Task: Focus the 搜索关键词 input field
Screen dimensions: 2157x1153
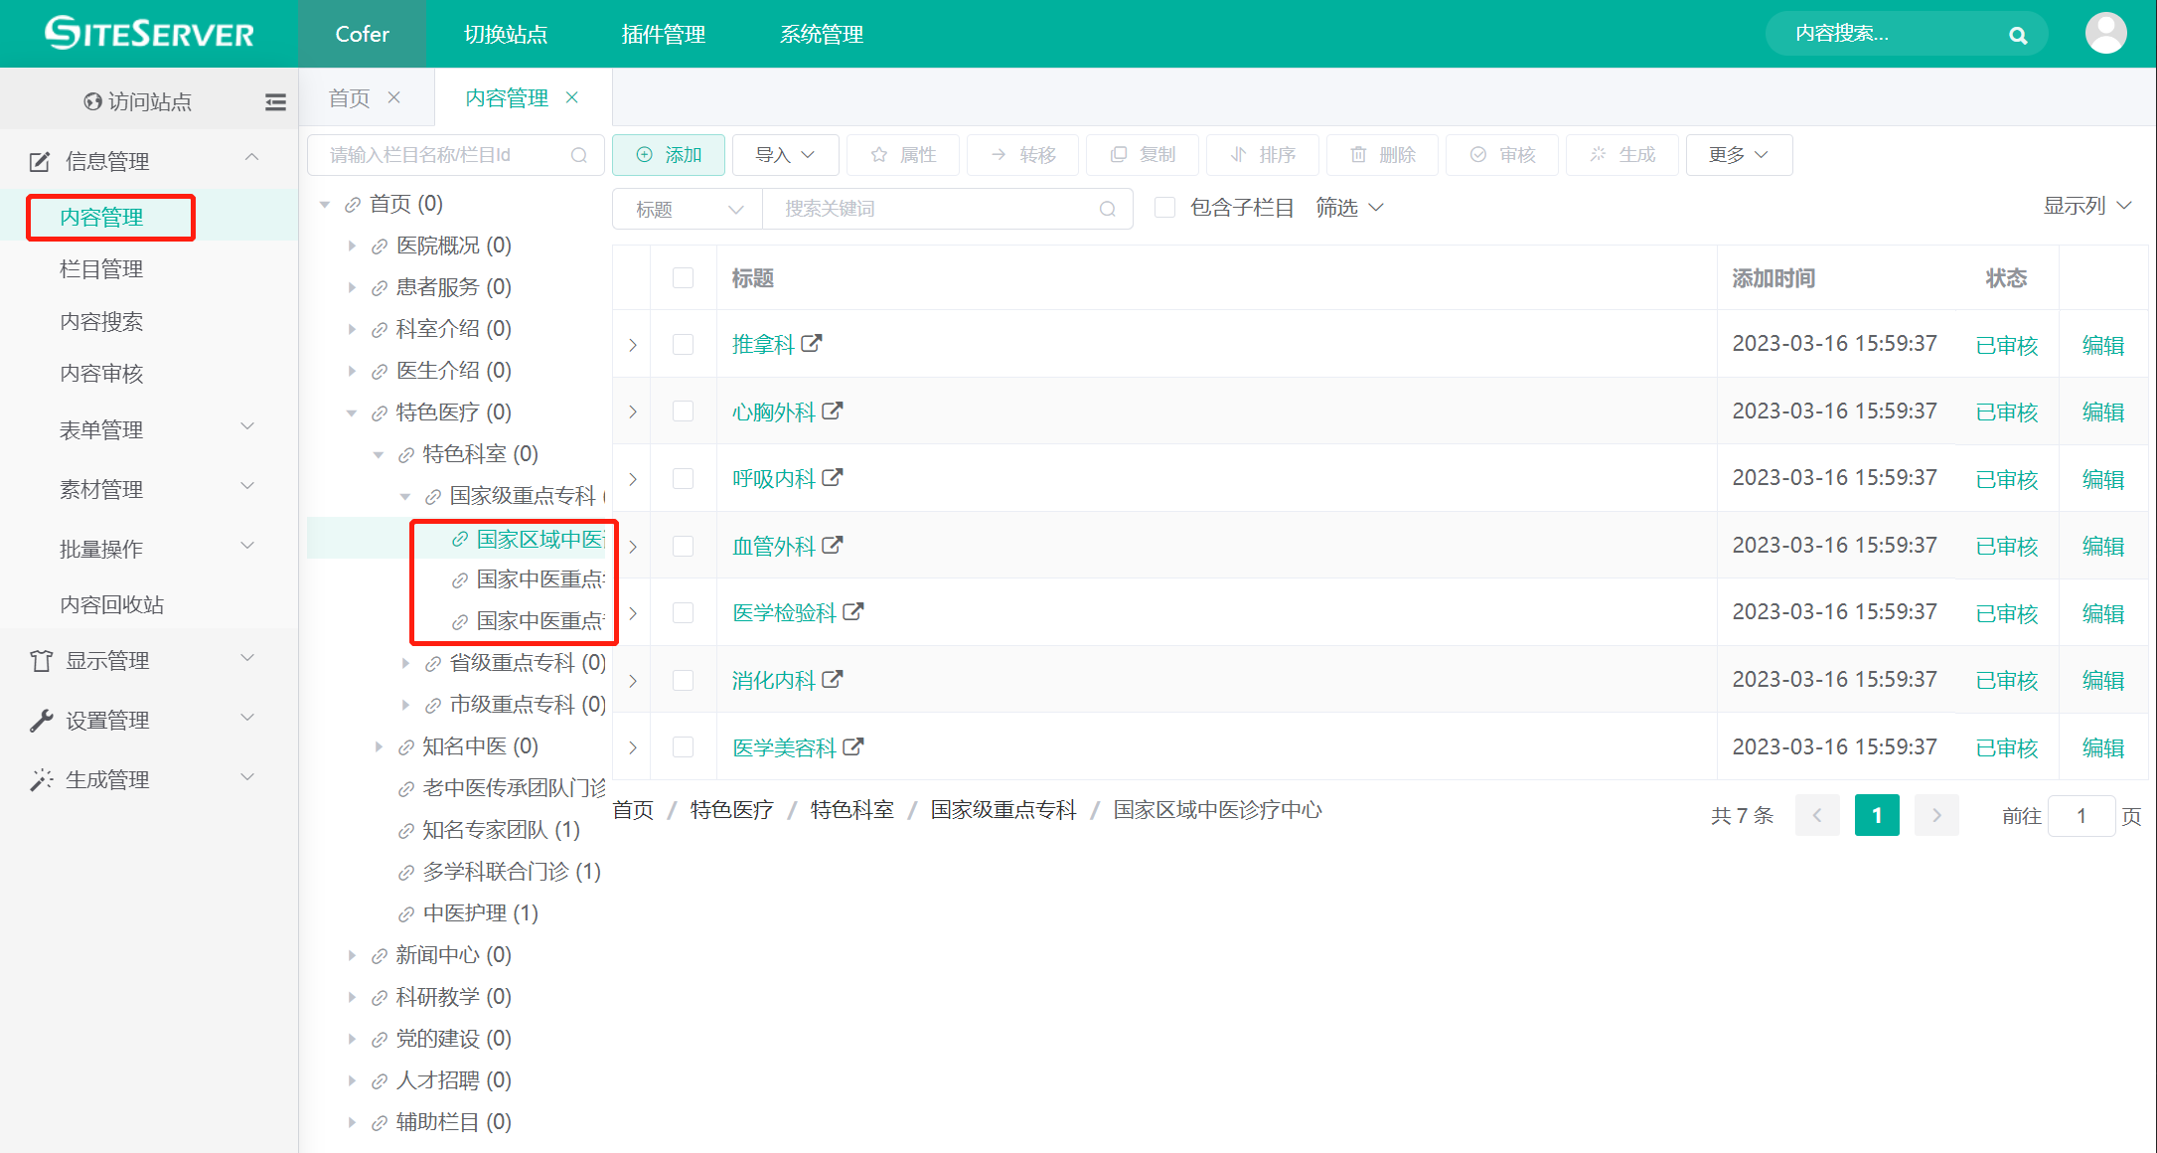Action: 947,209
